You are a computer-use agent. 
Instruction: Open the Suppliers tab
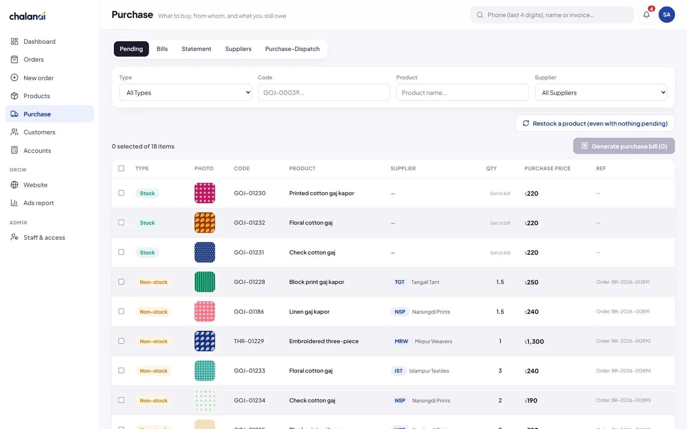[238, 49]
